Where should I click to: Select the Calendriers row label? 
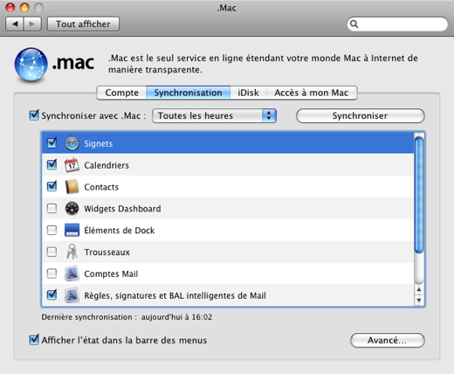(x=107, y=165)
